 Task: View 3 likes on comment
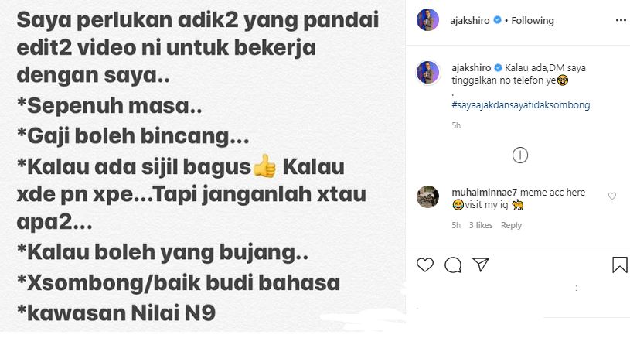tap(481, 225)
